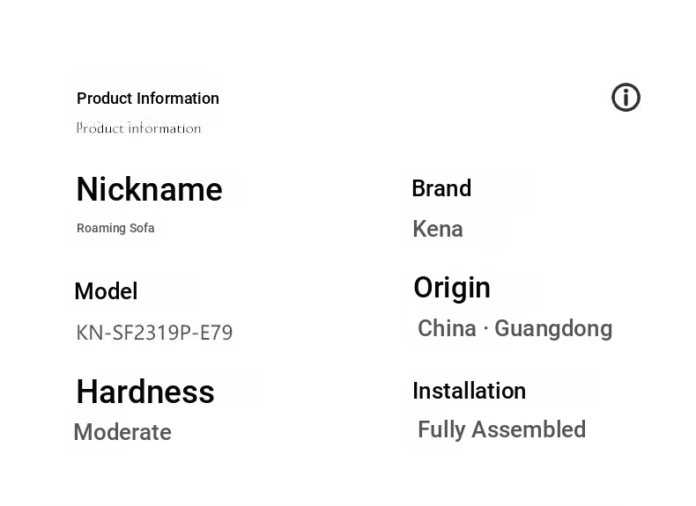696x506 pixels.
Task: Click the info circle icon
Action: 626,97
